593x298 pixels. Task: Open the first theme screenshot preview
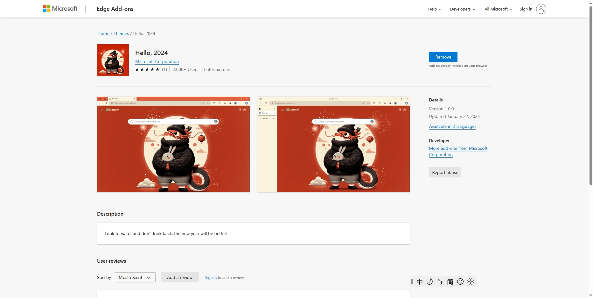point(173,144)
